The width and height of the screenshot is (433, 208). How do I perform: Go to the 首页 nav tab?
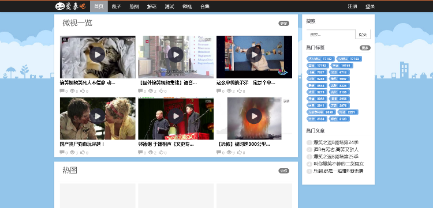point(99,6)
